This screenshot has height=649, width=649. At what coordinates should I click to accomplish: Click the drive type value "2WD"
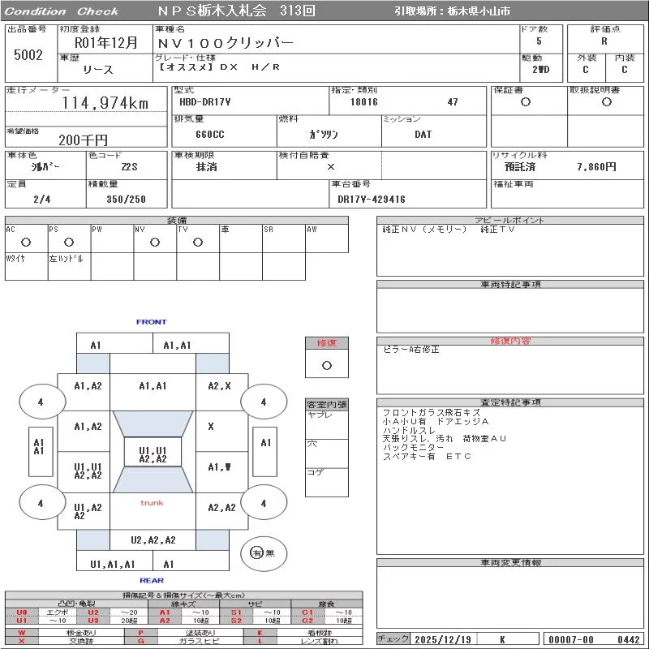[540, 70]
